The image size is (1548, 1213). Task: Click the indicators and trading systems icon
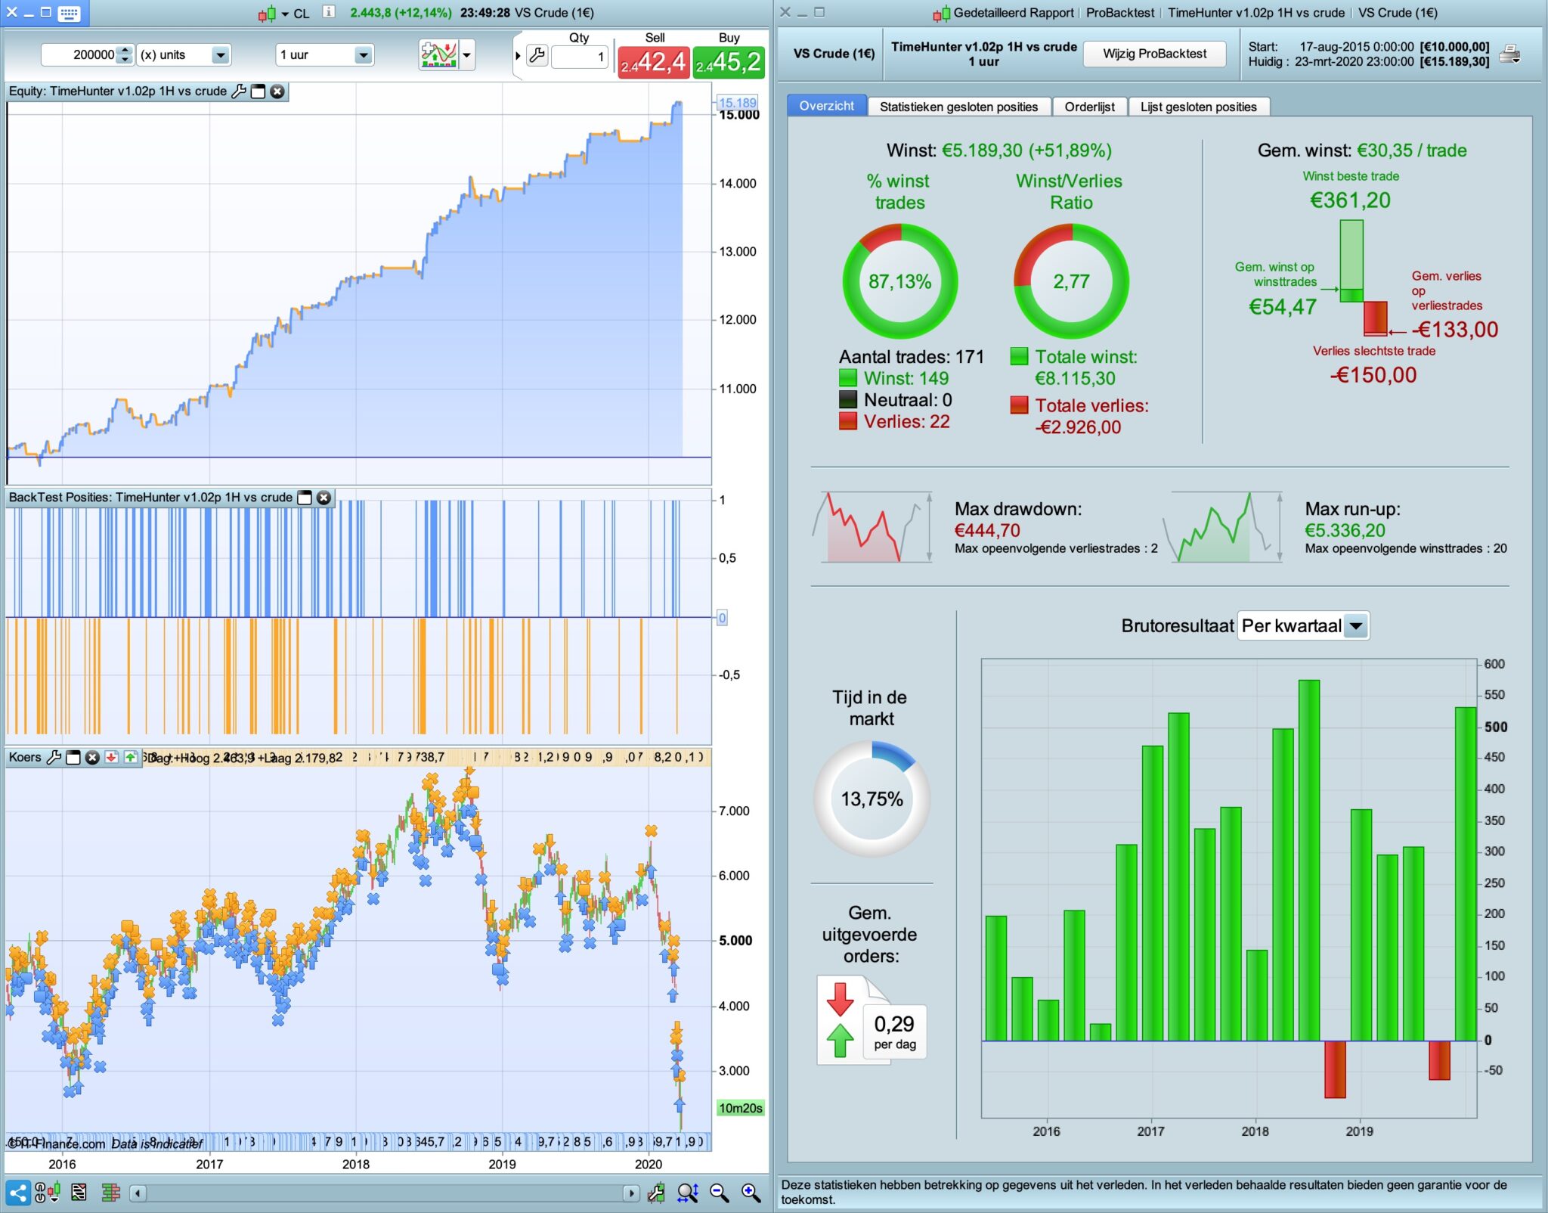click(438, 54)
